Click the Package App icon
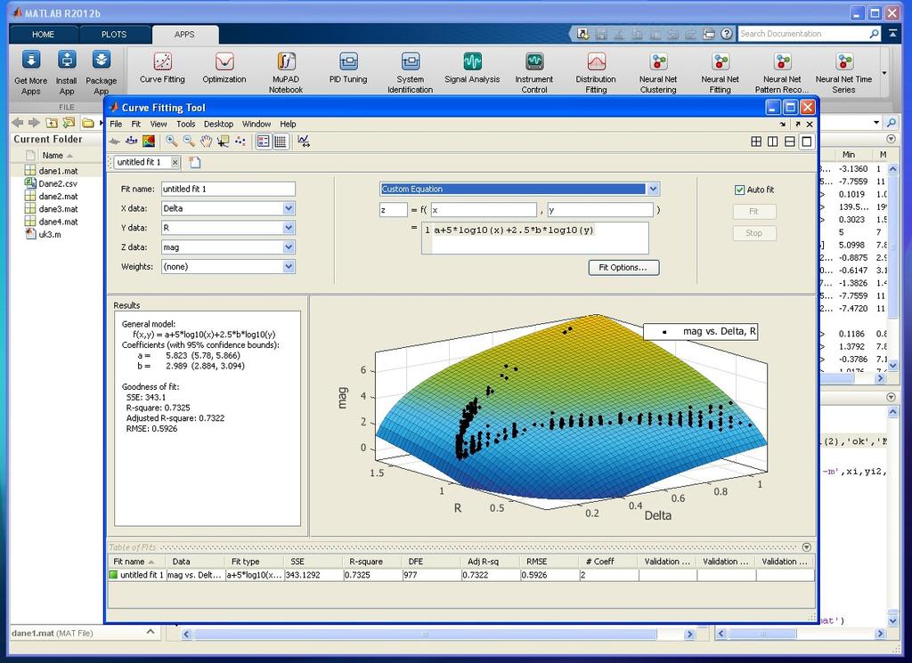The image size is (912, 663). [x=102, y=60]
